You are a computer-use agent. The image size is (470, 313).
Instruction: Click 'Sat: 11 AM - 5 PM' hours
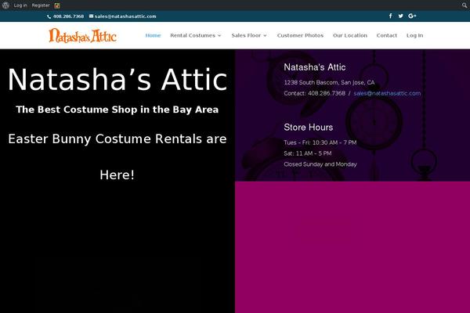308,153
